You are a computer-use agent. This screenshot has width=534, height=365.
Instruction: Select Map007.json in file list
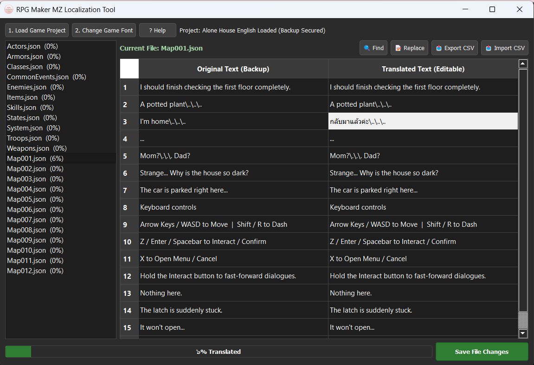tap(61, 220)
